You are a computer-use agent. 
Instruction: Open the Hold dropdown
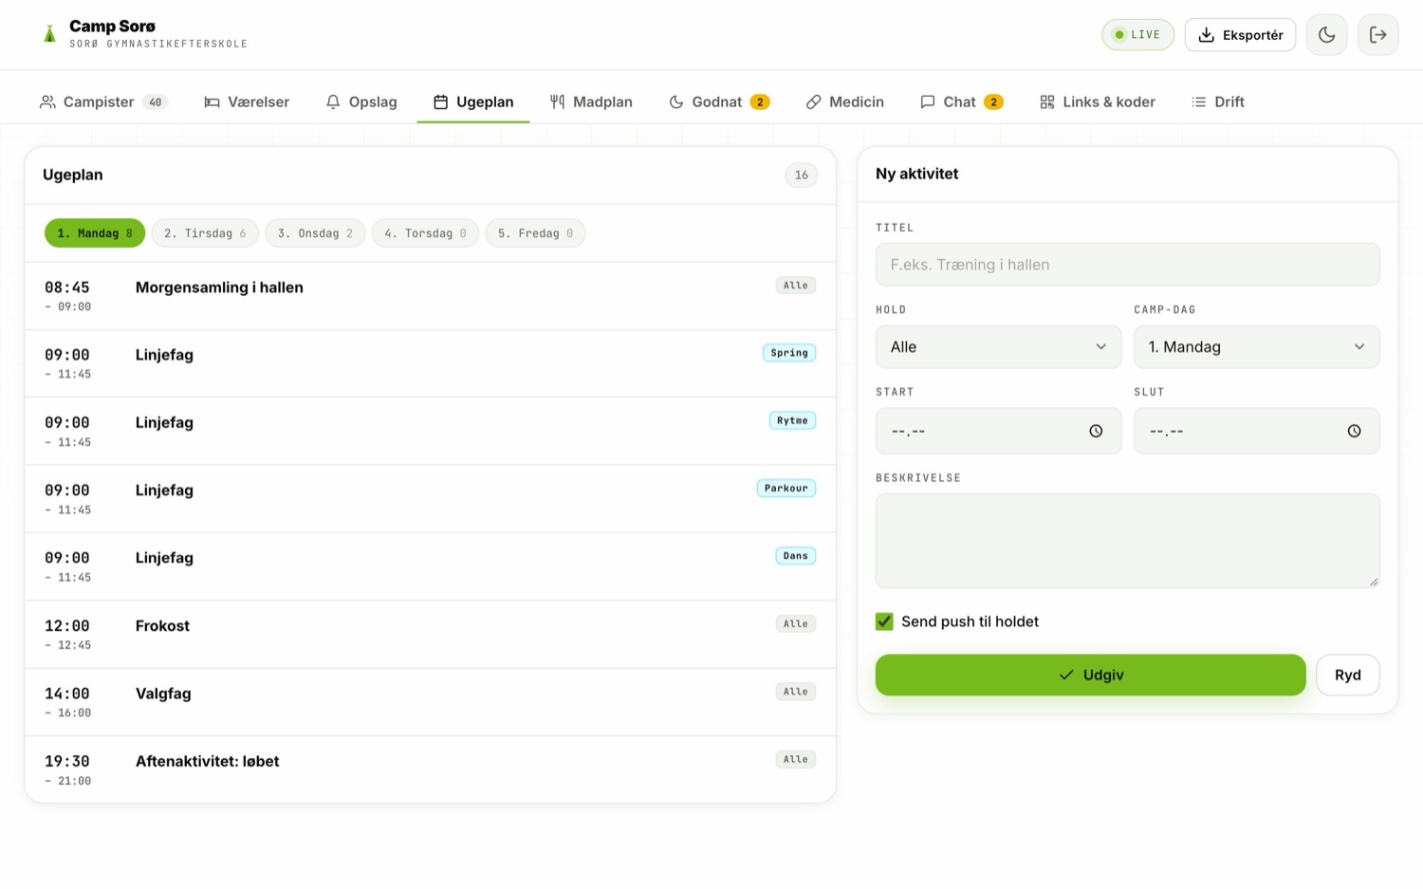[x=998, y=347]
